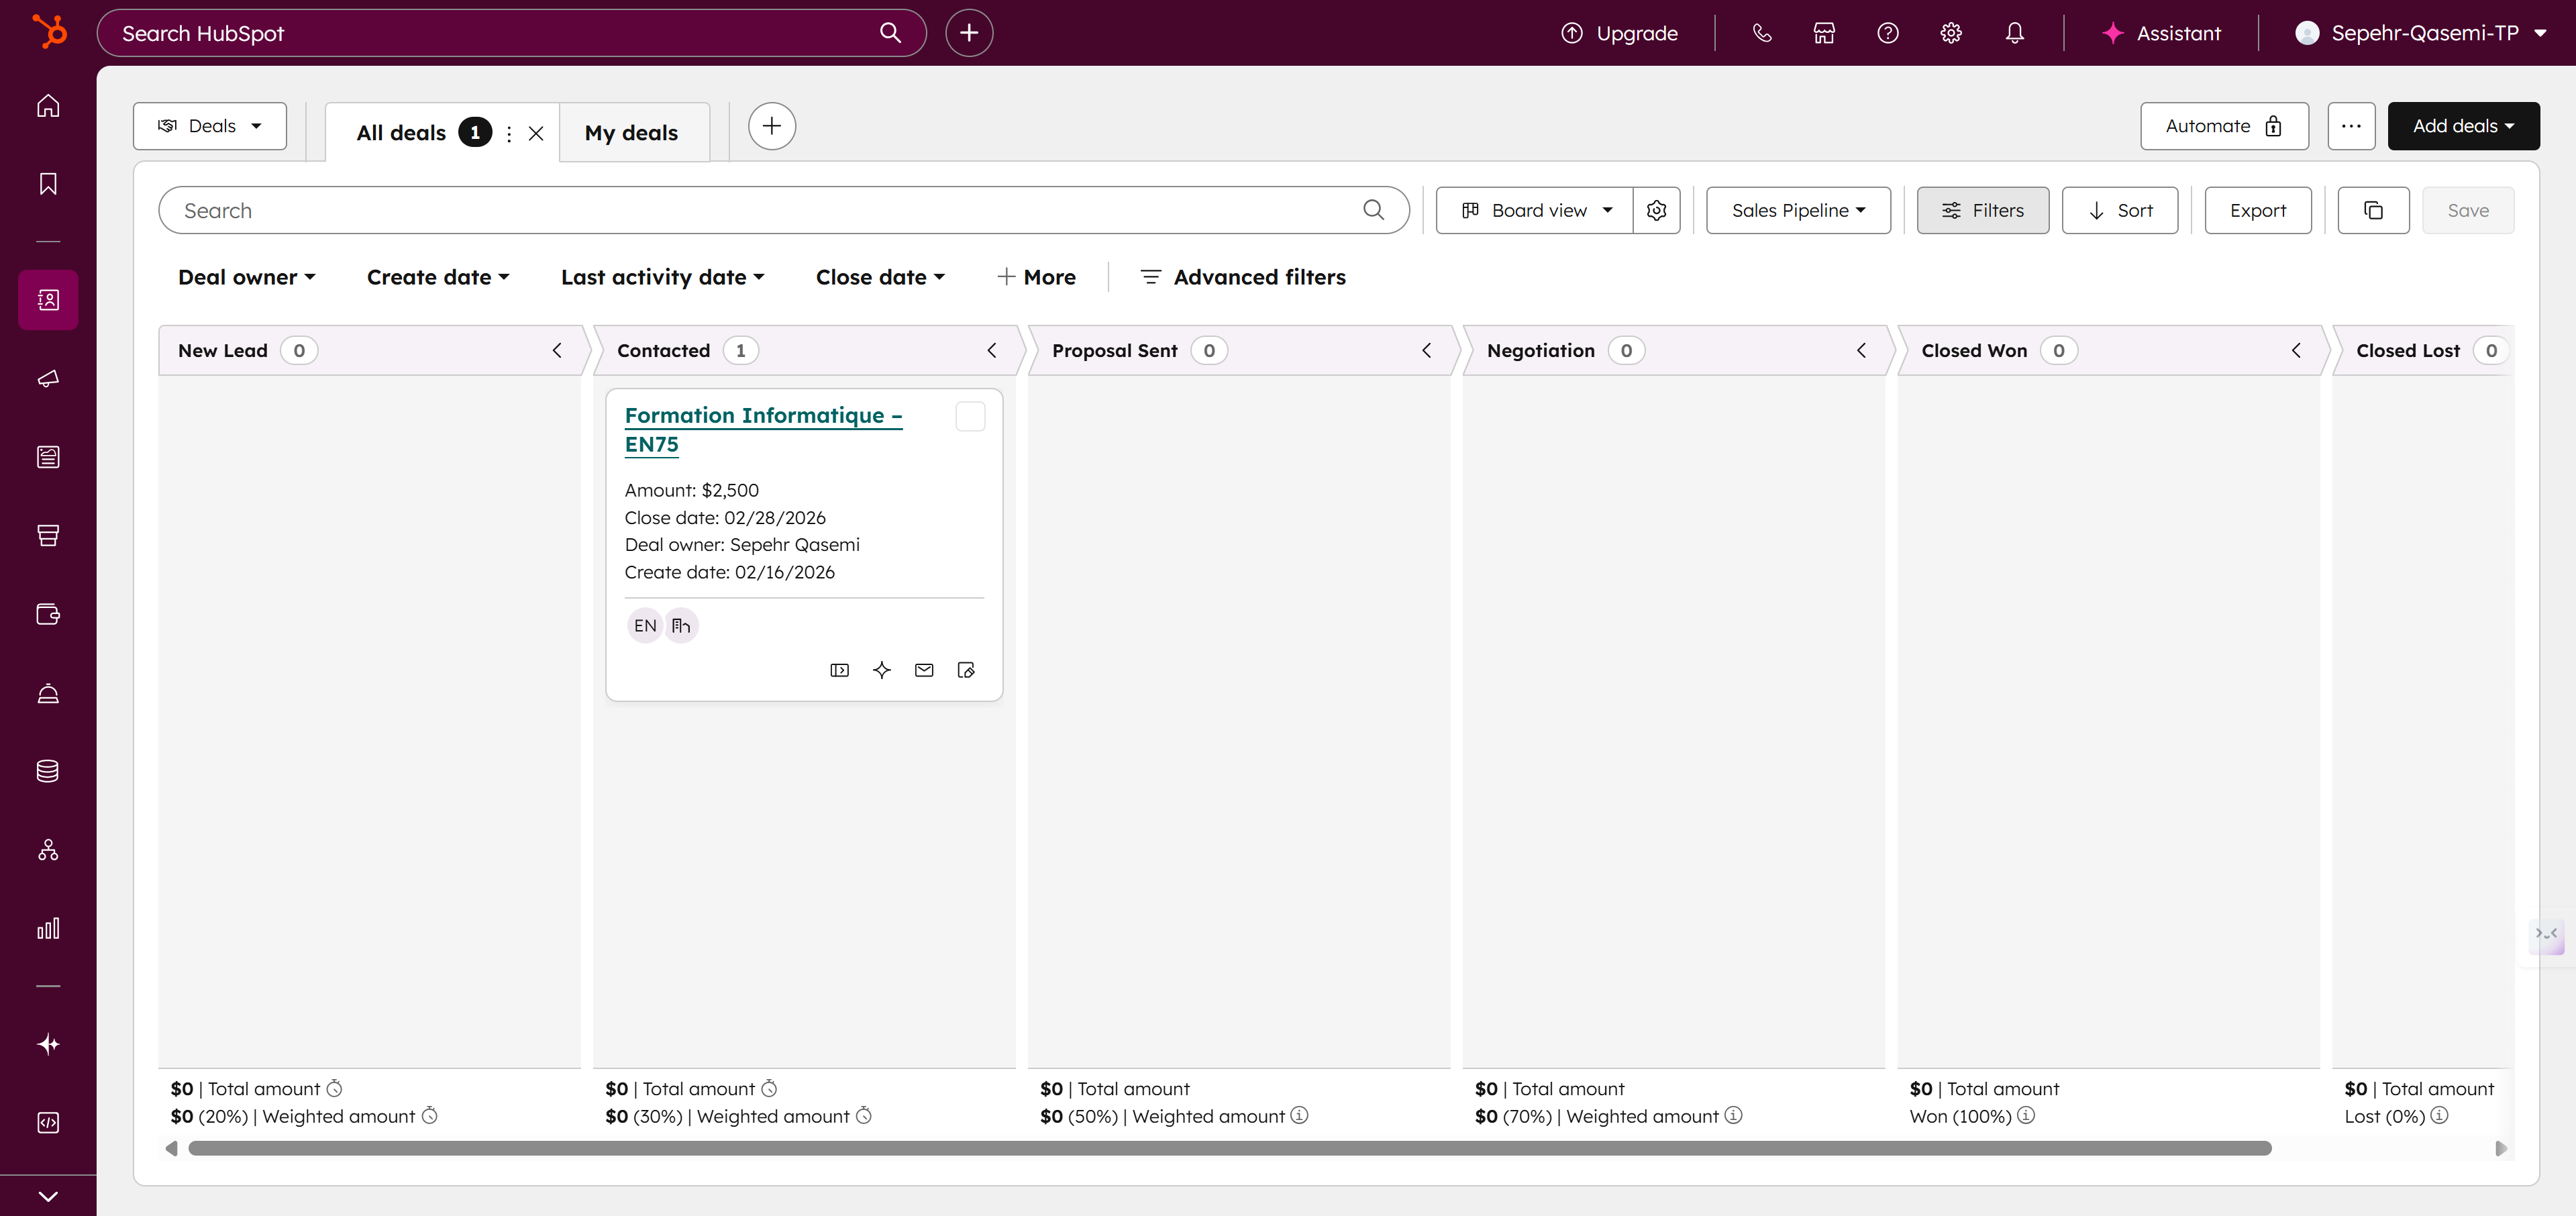Open the Deal owner filter dropdown
Image resolution: width=2576 pixels, height=1216 pixels.
[246, 277]
